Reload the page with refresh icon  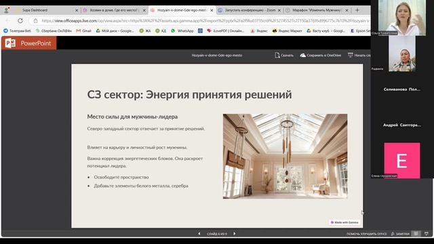tap(20, 21)
